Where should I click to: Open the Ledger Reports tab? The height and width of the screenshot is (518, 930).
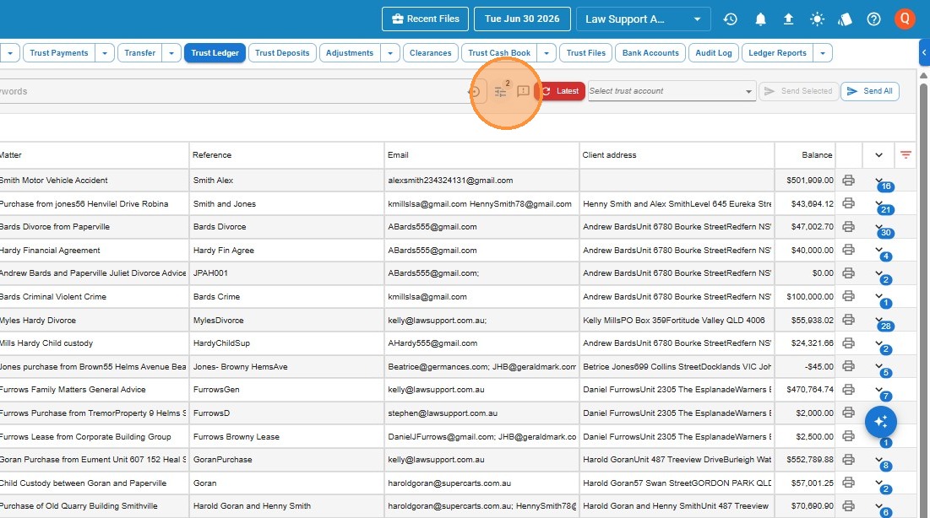[778, 53]
